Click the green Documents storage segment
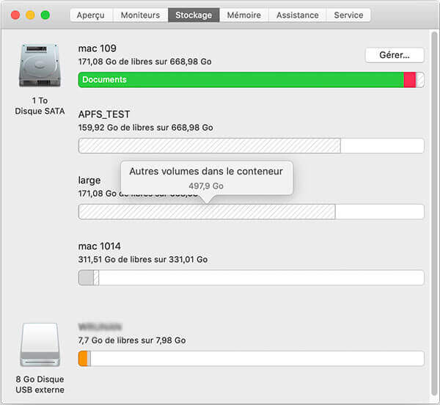The width and height of the screenshot is (440, 405). (x=241, y=80)
